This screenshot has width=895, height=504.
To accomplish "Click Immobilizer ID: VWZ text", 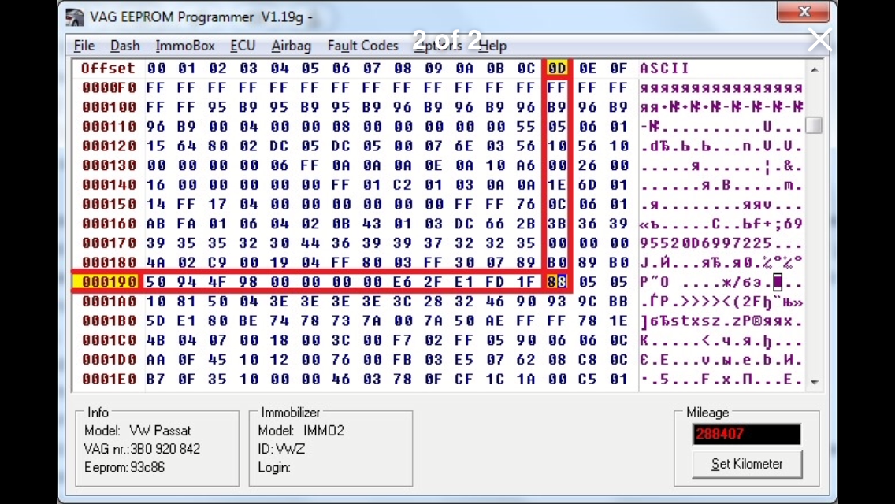I will 281,449.
